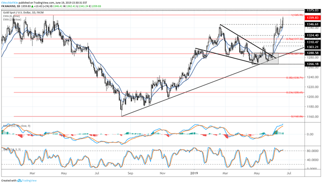Click the green up-arrow price change indicator

coord(32,6)
